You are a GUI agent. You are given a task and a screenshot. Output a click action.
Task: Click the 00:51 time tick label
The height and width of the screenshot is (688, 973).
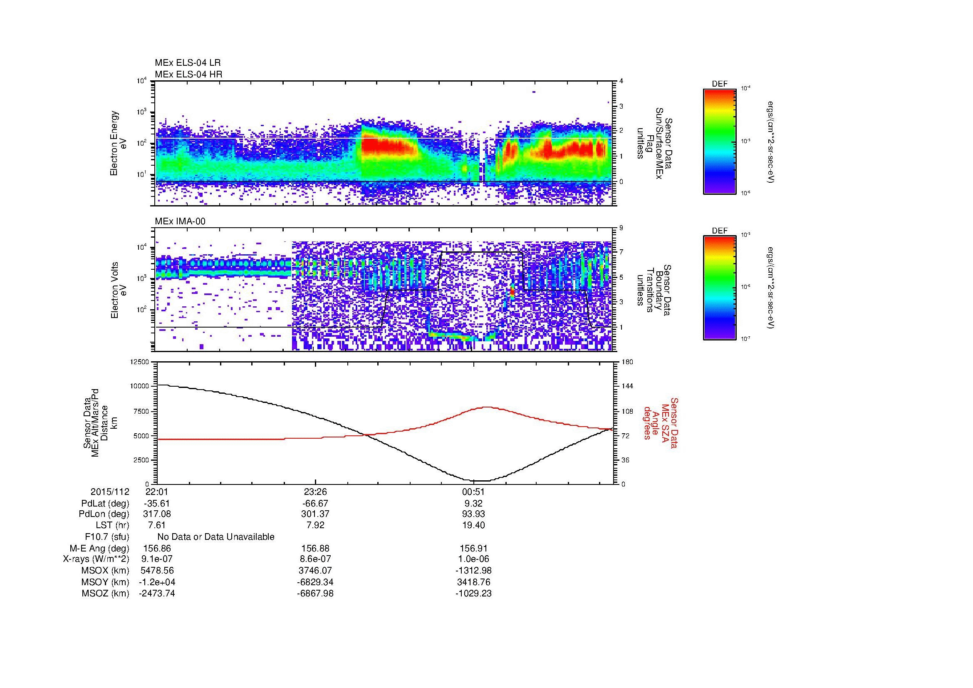[x=474, y=492]
